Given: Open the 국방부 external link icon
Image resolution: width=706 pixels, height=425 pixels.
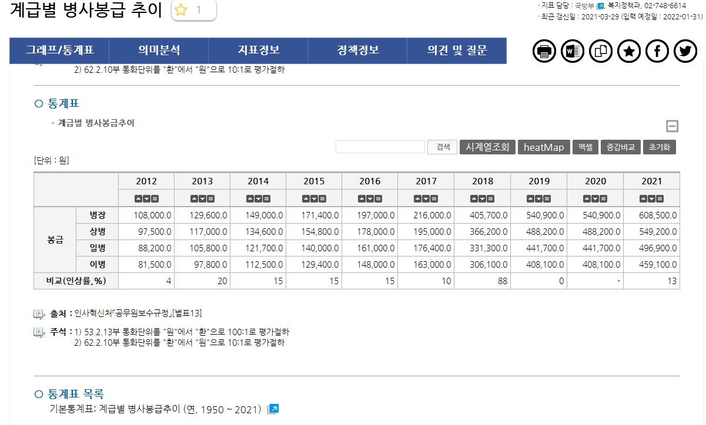Looking at the screenshot, I should pos(600,6).
